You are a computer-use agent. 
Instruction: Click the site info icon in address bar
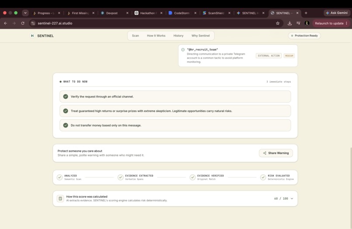click(33, 23)
